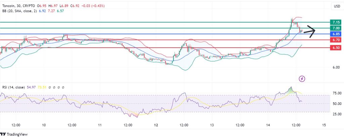
Task: Click the RSI moving average value 73.51
Action: 41,87
